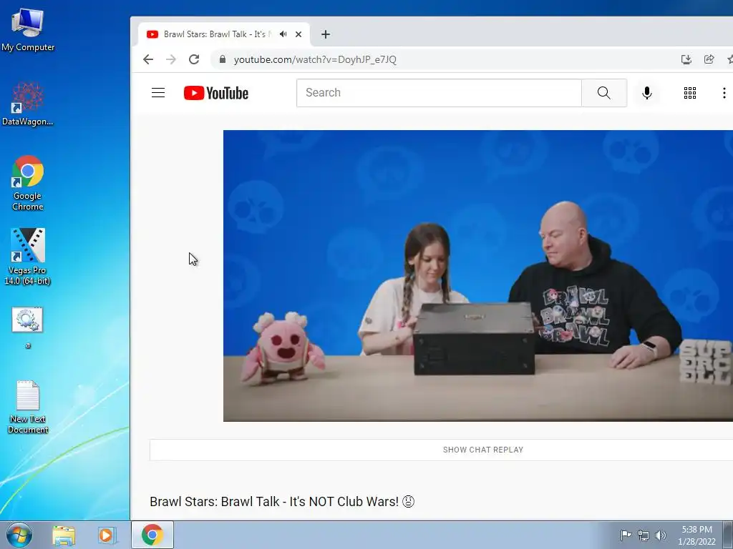Click the Action Center flag tray icon
733x549 pixels.
(x=626, y=535)
